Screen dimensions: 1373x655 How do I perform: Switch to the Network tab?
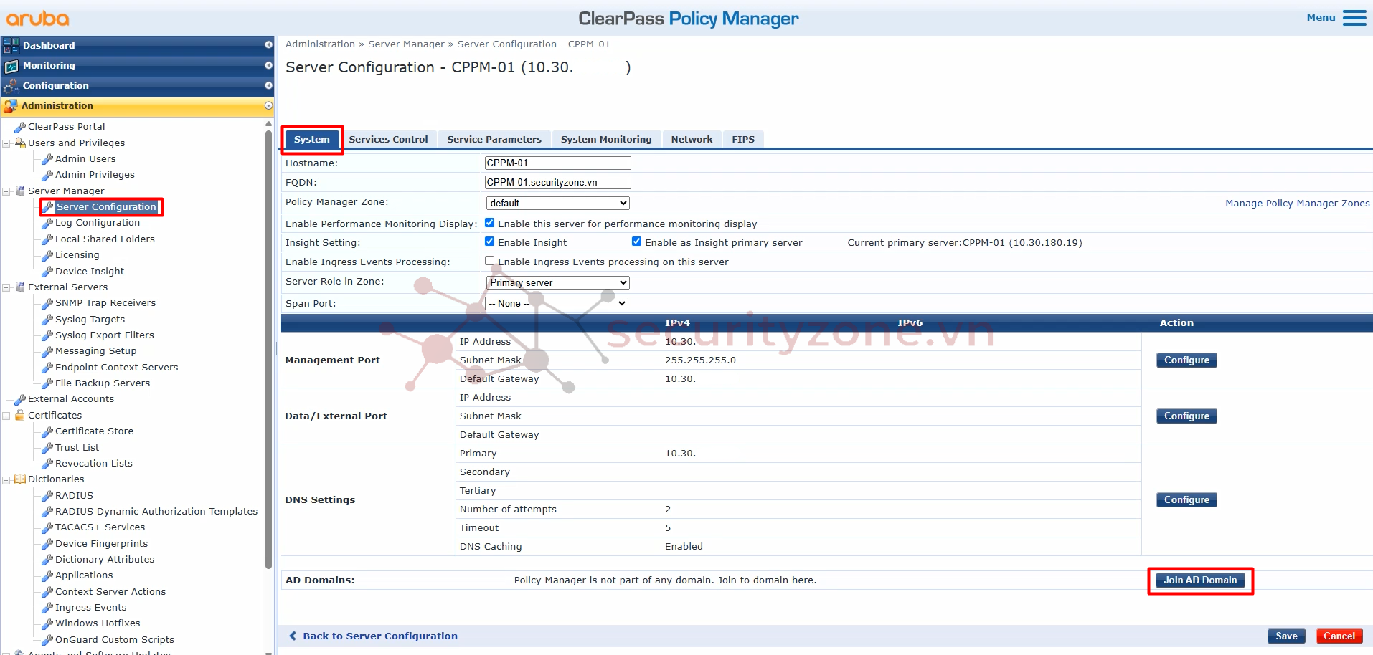692,140
